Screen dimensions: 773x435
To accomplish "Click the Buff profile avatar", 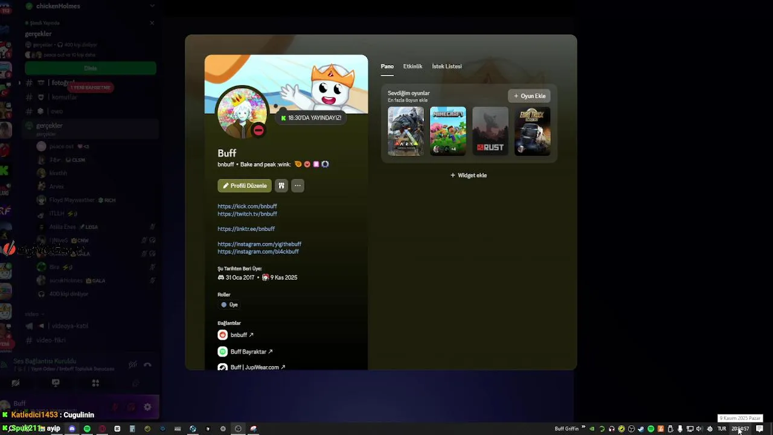I will click(x=242, y=114).
